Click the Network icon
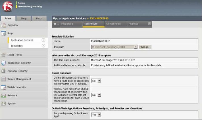This screenshot has height=120, width=202. 3,95
